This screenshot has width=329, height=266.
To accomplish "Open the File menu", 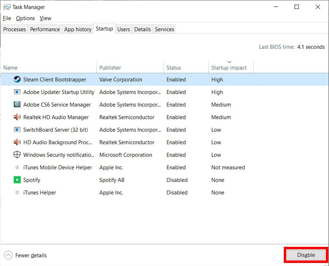I will (7, 18).
